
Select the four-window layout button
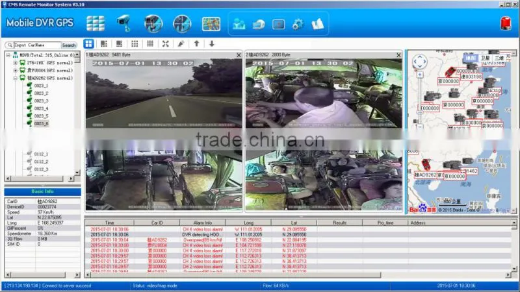pyautogui.click(x=88, y=43)
